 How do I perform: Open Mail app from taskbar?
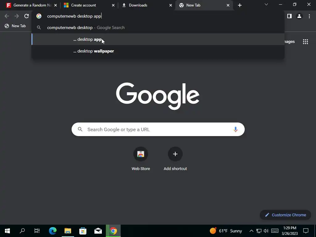(98, 231)
